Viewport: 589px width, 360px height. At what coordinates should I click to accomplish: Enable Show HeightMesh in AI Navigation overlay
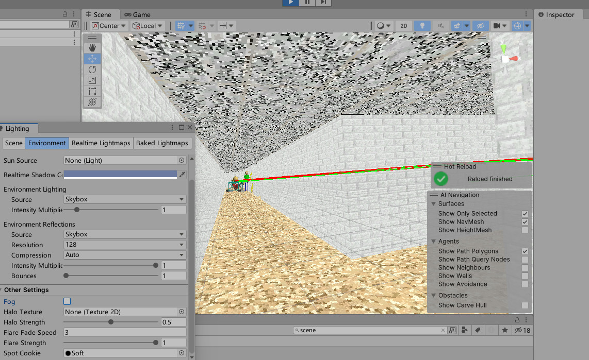point(525,230)
